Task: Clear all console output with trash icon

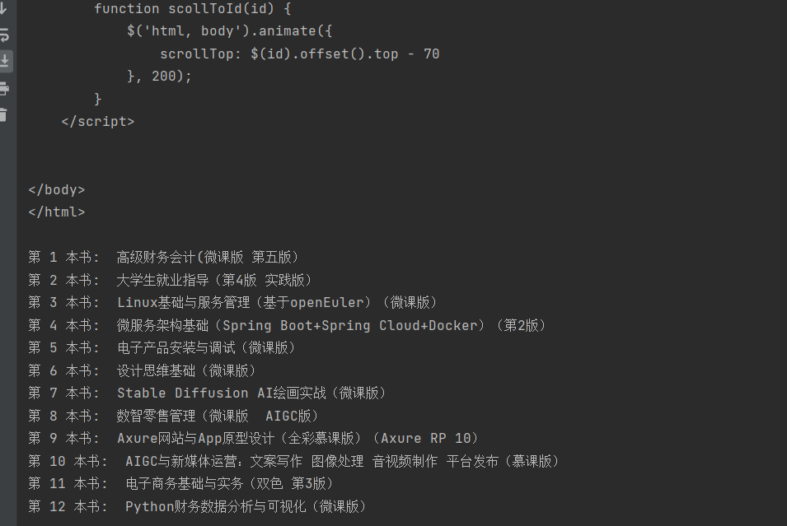Action: tap(4, 114)
